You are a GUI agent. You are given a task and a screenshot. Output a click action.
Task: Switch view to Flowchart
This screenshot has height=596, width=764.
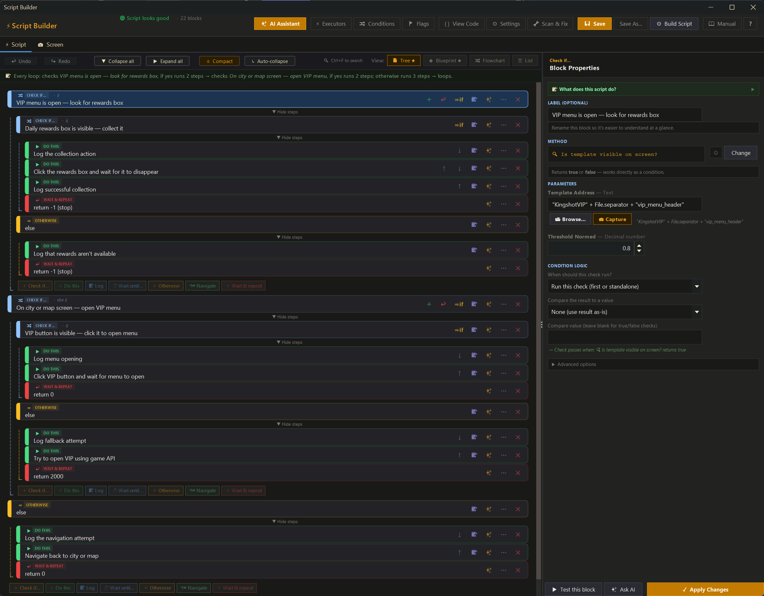[x=489, y=60]
